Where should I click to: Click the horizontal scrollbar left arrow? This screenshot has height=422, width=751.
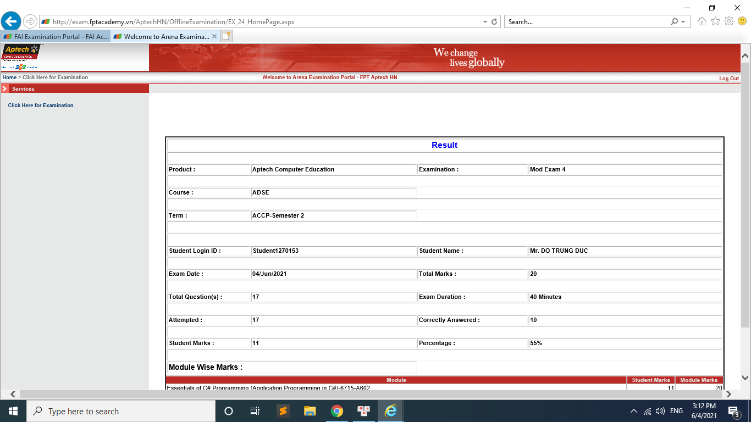pos(13,394)
